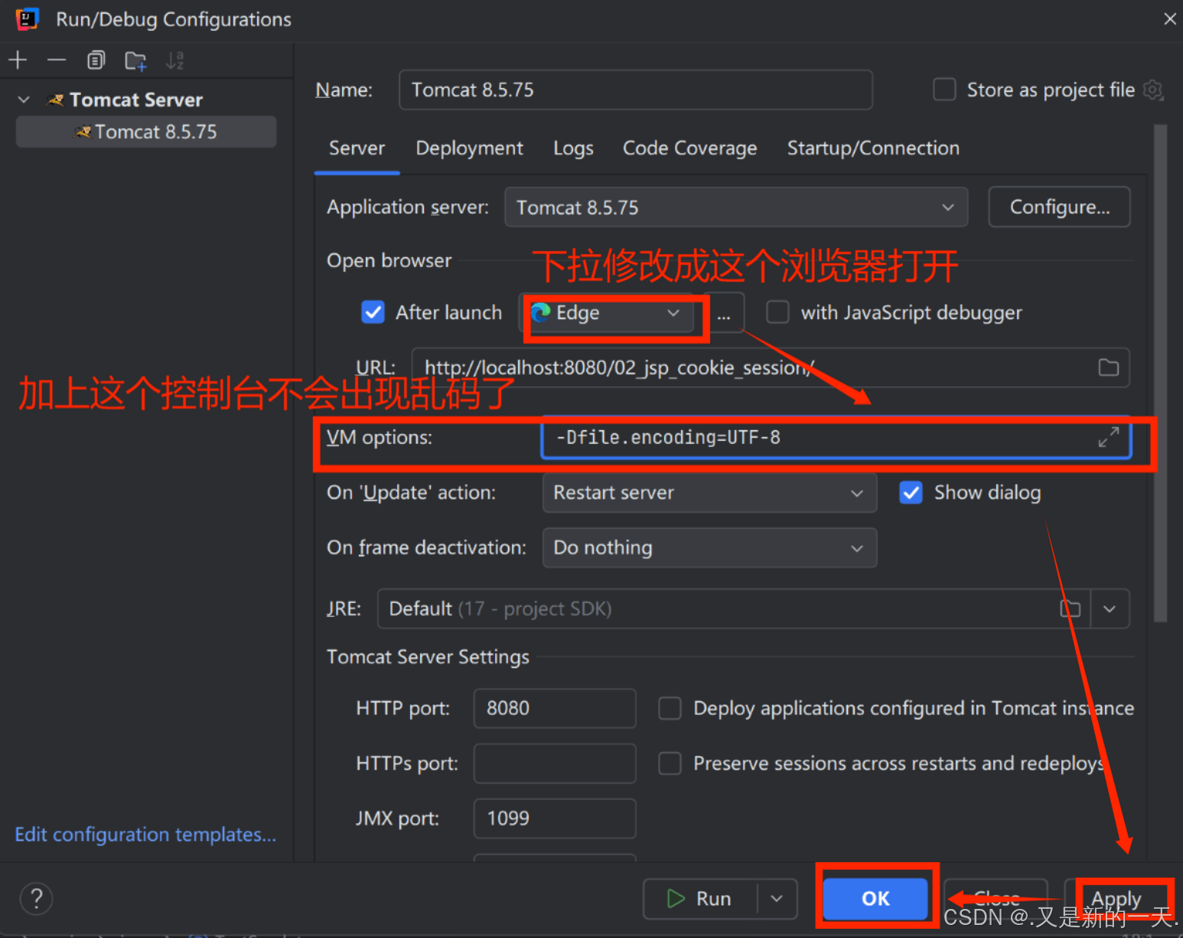Viewport: 1183px width, 938px height.
Task: Uncheck After launch checkbox
Action: 373,312
